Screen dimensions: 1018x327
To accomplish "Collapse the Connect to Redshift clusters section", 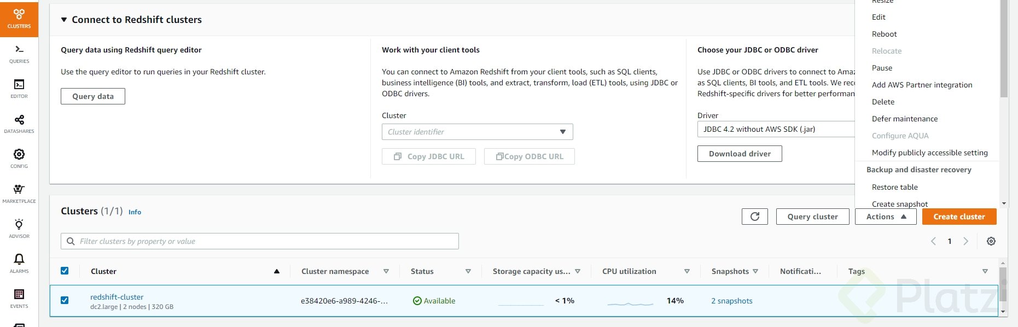I will click(64, 20).
